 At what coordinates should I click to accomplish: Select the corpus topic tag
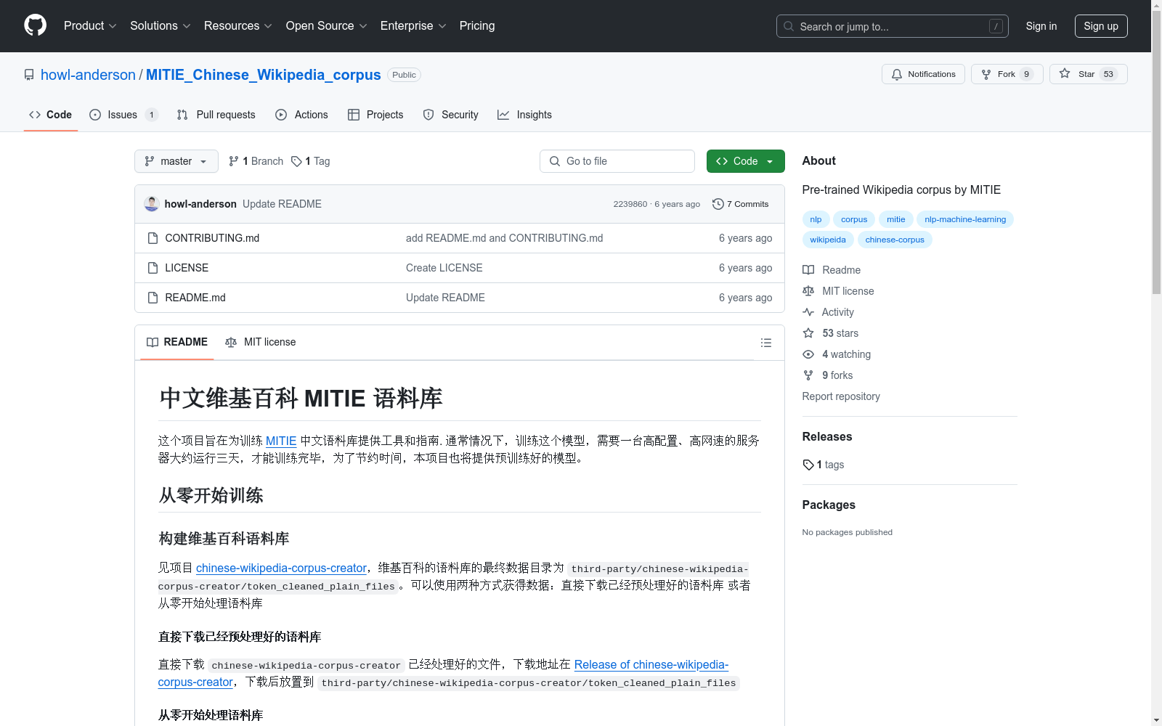854,219
